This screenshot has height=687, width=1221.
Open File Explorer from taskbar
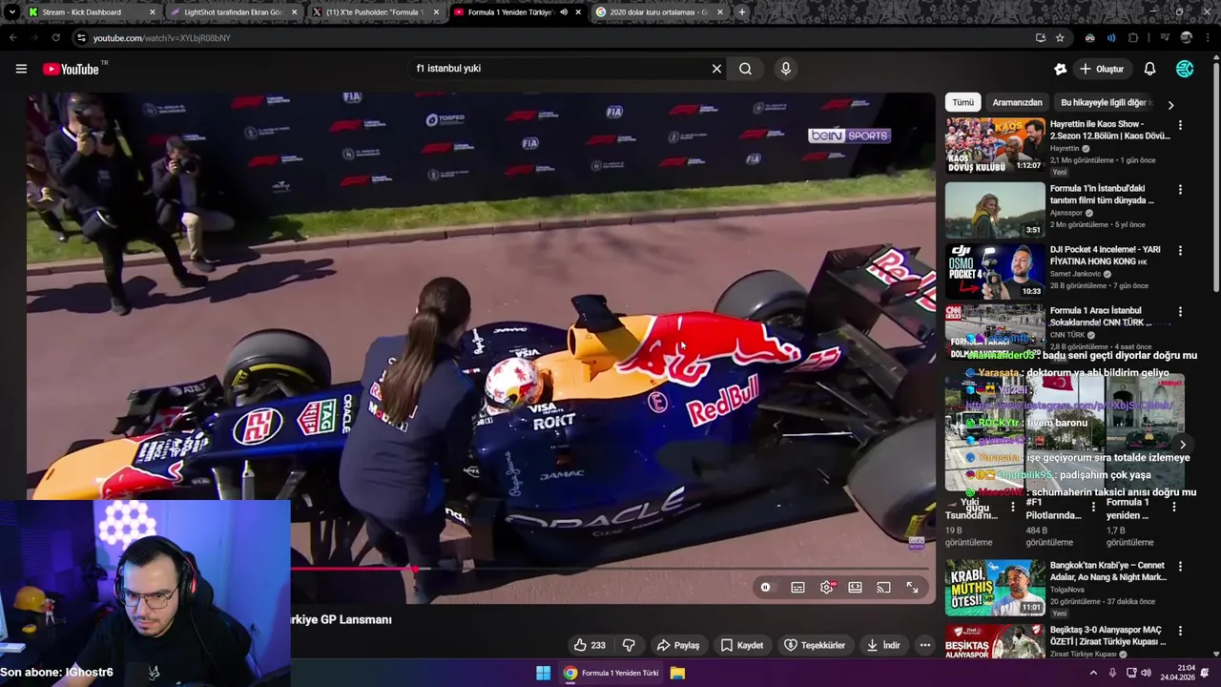click(x=677, y=673)
